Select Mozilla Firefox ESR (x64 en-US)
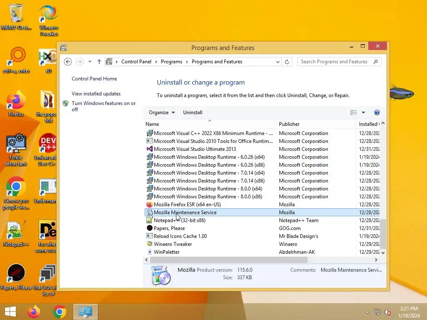Image resolution: width=427 pixels, height=320 pixels. tap(262, 204)
